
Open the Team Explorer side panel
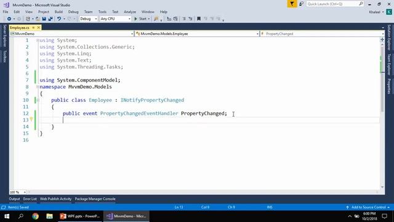coord(389,64)
